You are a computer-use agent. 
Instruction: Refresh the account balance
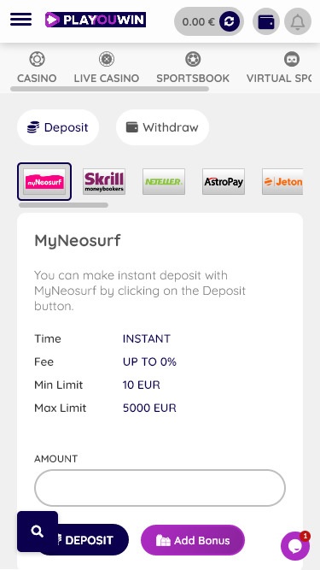[x=230, y=22]
